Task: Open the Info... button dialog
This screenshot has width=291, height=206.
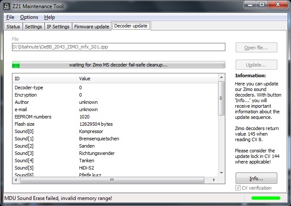Action: [x=256, y=178]
